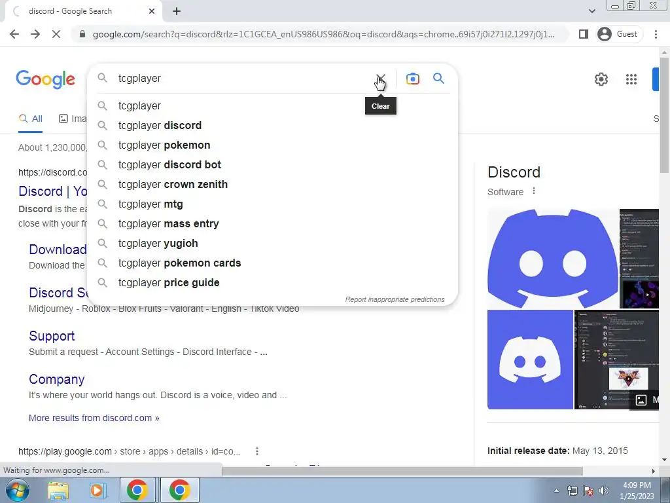Open volume control in tray
The width and height of the screenshot is (670, 503).
pos(604,491)
